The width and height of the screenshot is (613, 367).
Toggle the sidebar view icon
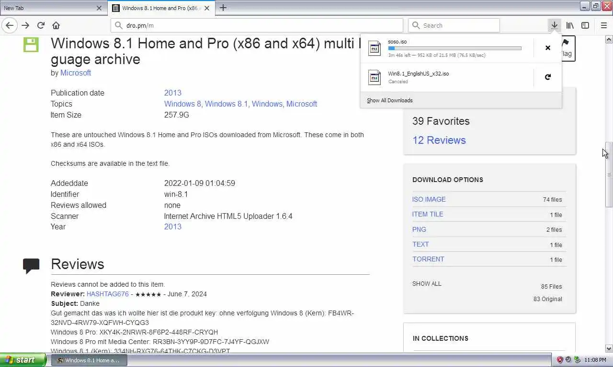(585, 25)
